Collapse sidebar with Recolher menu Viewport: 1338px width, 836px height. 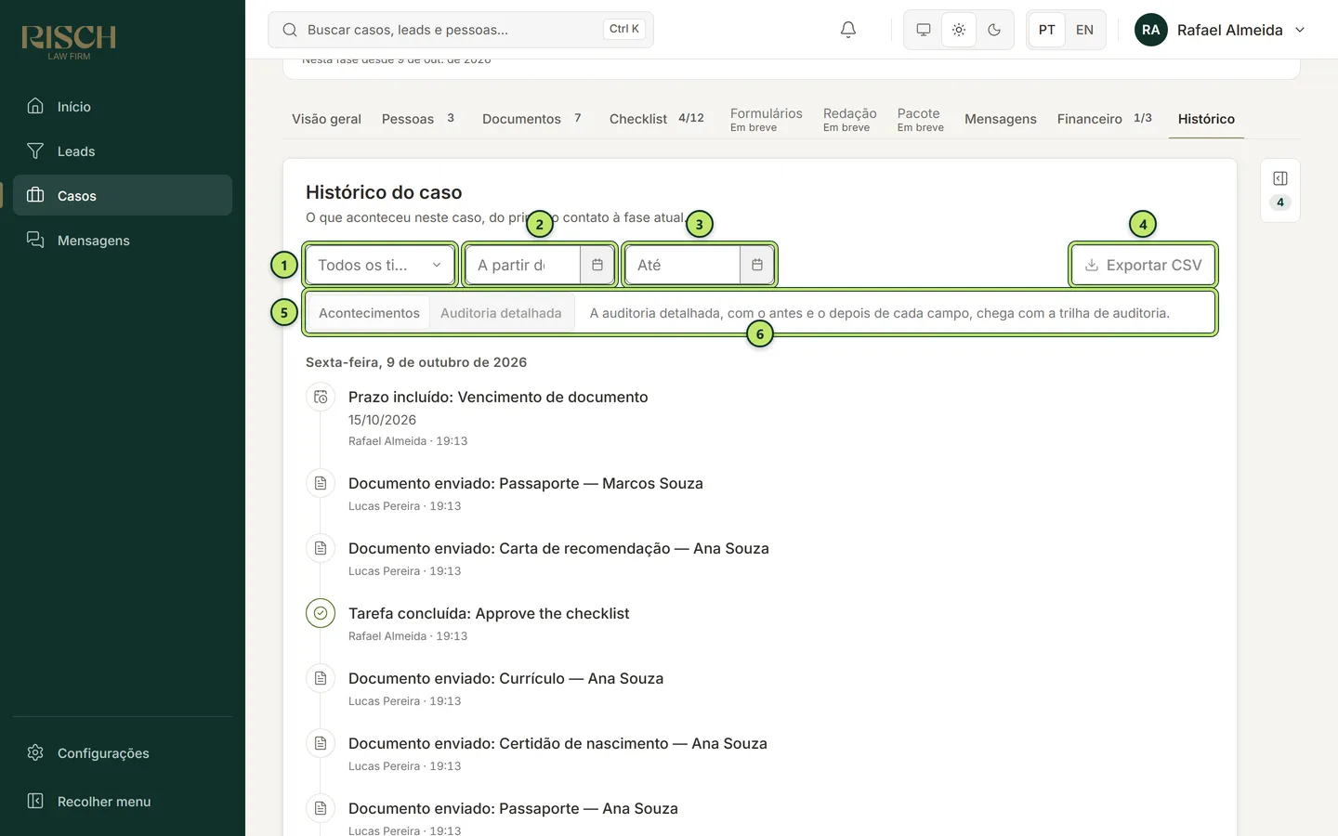click(123, 801)
